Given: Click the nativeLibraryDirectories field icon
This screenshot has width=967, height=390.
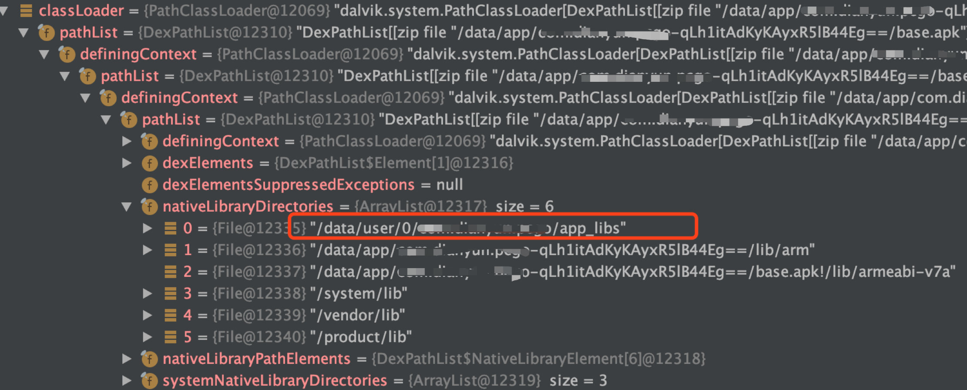Looking at the screenshot, I should click(x=149, y=207).
